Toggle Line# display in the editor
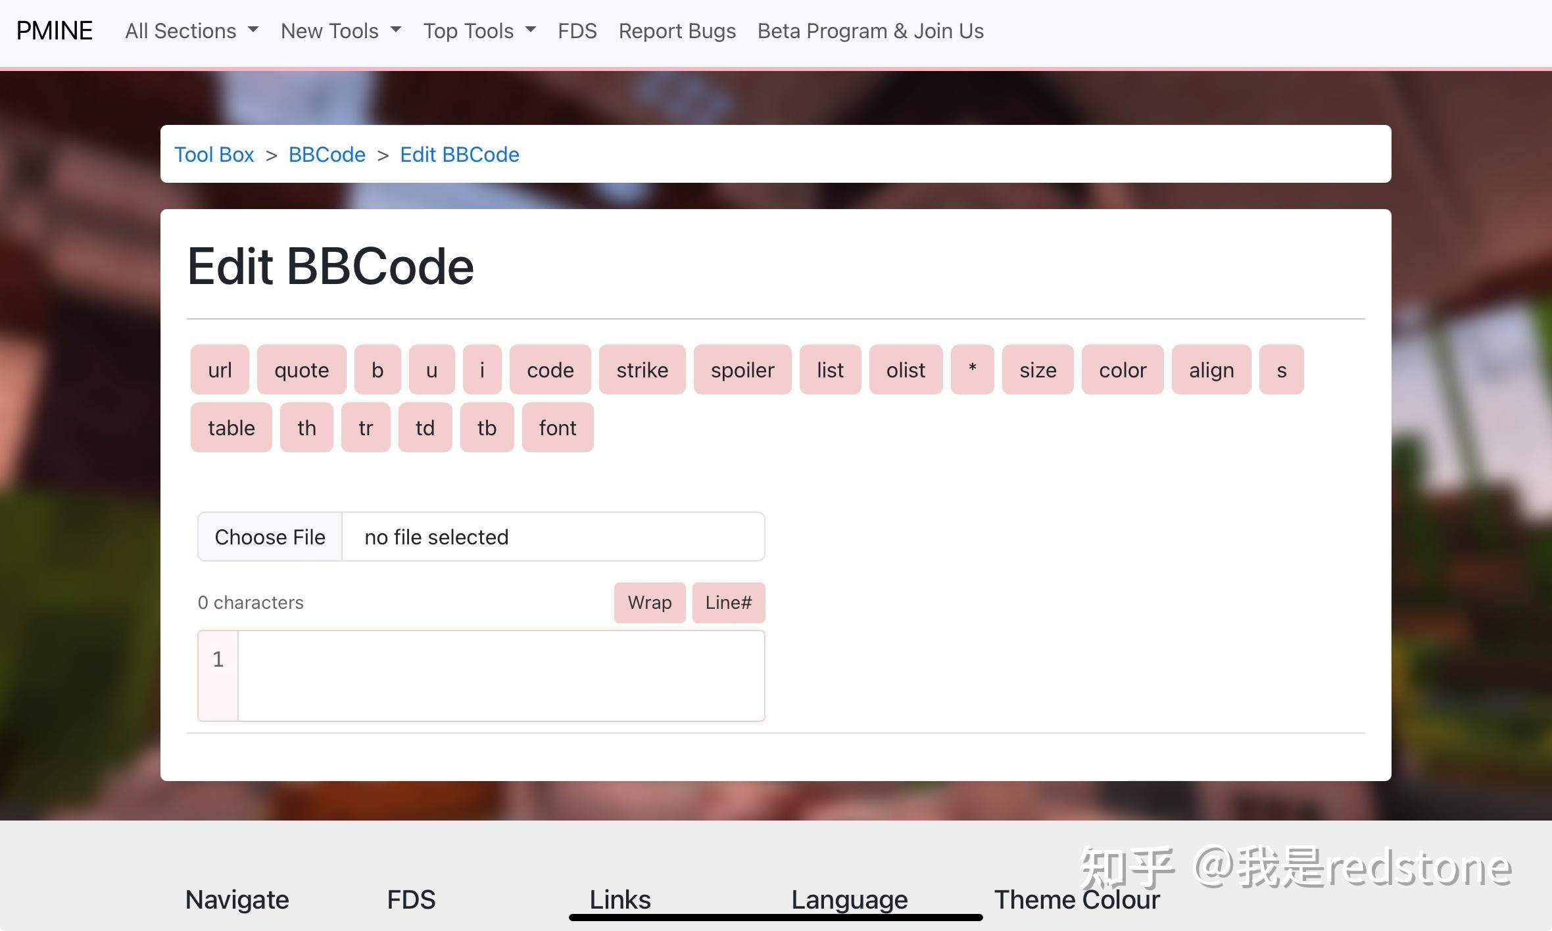 pyautogui.click(x=728, y=602)
